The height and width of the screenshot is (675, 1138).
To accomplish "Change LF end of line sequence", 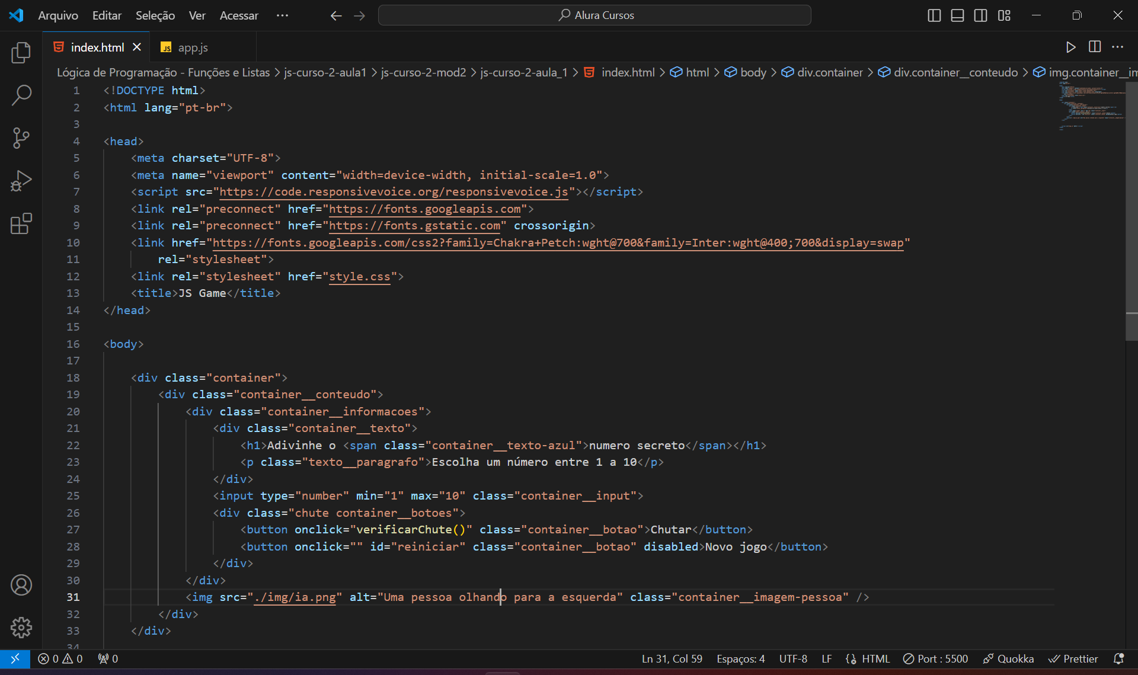I will [x=827, y=658].
